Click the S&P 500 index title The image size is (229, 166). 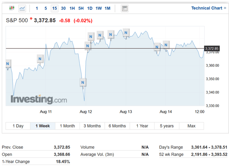click(17, 20)
